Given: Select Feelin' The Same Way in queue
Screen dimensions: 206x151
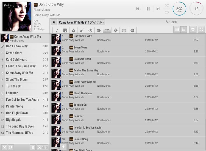Looking at the screenshot, I should coord(25,66).
